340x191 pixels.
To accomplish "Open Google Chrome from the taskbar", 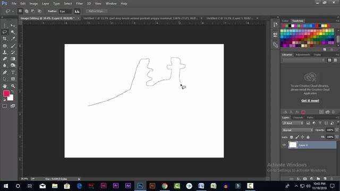I will pos(165,186).
